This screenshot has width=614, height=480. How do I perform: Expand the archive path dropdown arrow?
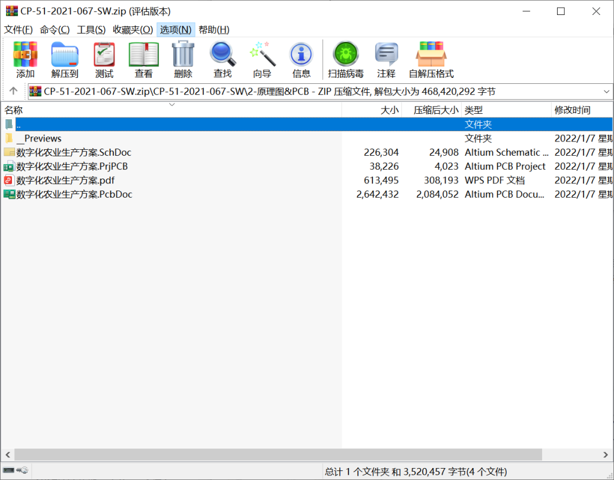[606, 92]
